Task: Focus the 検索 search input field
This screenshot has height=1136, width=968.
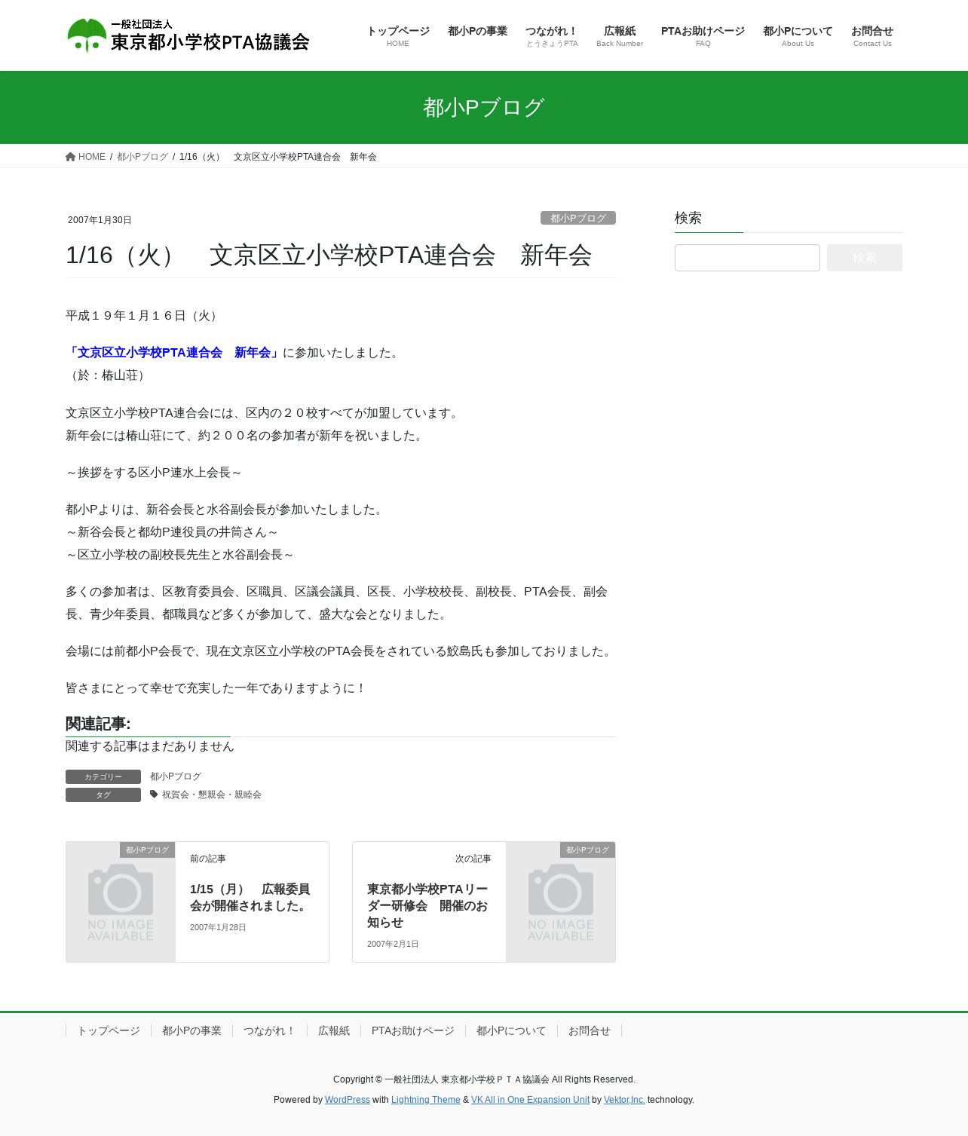Action: [747, 258]
